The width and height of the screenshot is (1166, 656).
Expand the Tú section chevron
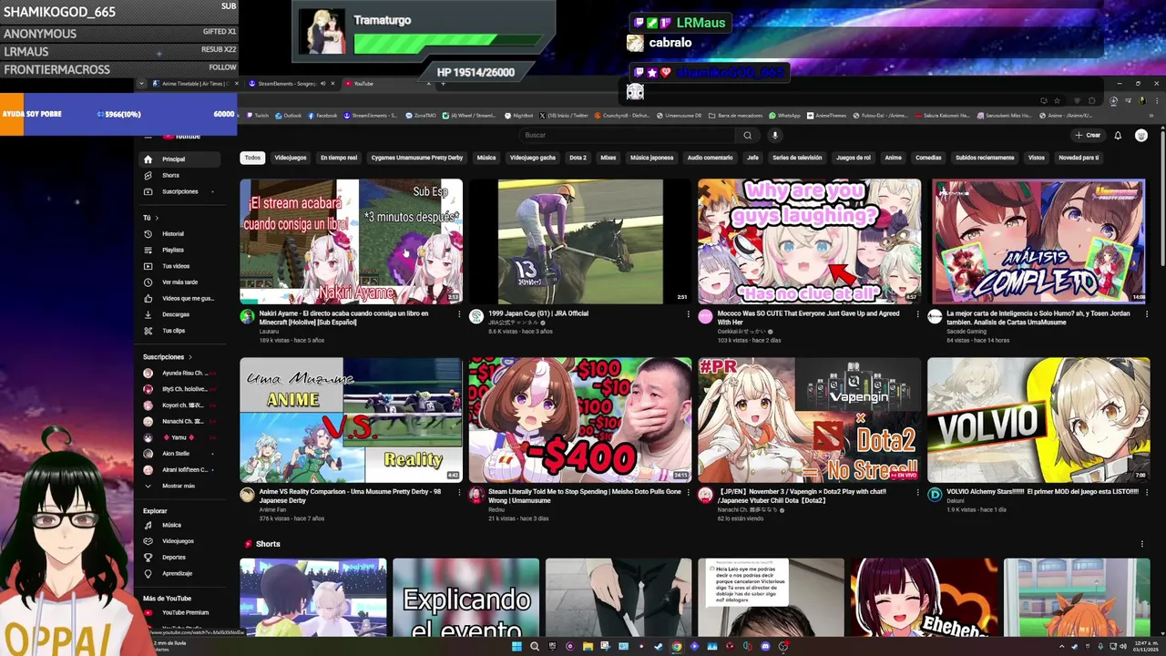click(157, 218)
